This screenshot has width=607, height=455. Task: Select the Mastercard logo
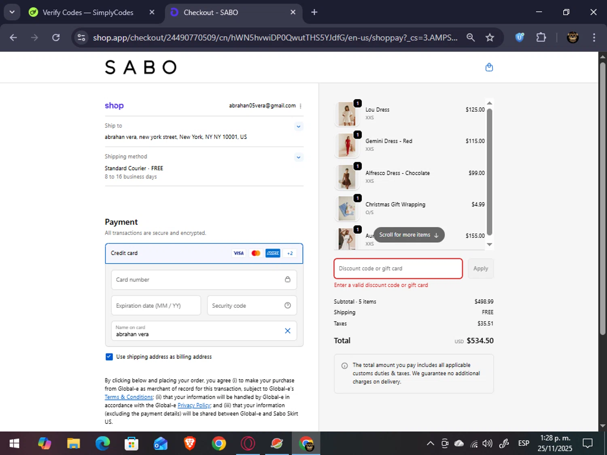click(256, 253)
